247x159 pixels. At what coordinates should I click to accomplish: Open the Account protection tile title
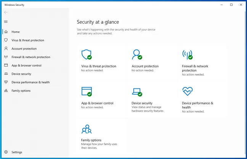coord(145,66)
